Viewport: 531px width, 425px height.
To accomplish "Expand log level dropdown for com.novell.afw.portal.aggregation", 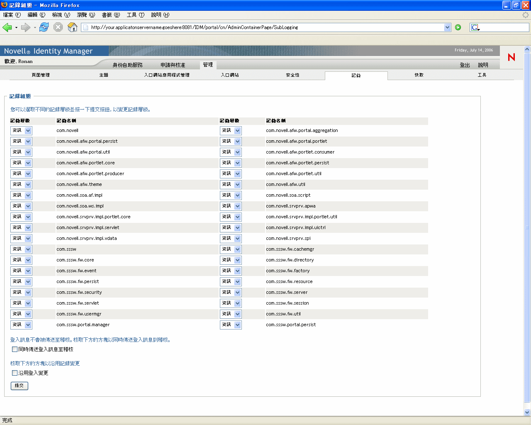I will click(231, 131).
